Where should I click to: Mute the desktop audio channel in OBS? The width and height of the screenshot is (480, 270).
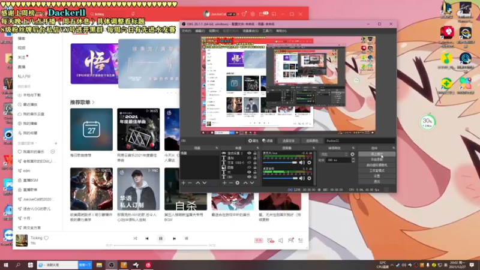pyautogui.click(x=302, y=178)
